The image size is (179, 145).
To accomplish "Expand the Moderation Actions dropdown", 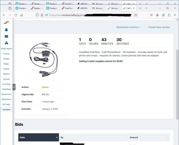I will tap(128, 27).
